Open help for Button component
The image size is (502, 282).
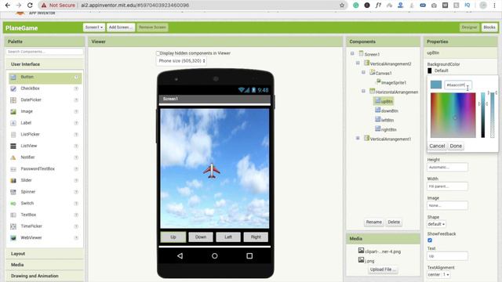tap(76, 77)
